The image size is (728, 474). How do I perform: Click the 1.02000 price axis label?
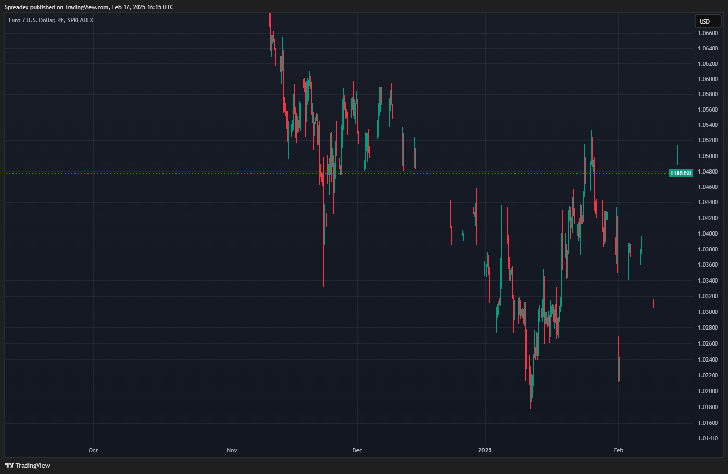tap(708, 391)
